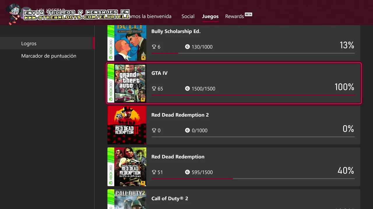
Task: Click the 100% completion for GTA IV
Action: tap(344, 87)
